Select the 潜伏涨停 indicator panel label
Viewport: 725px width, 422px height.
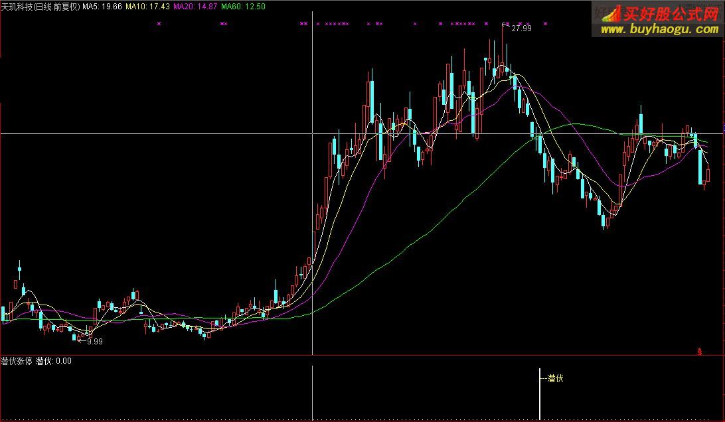coord(17,362)
